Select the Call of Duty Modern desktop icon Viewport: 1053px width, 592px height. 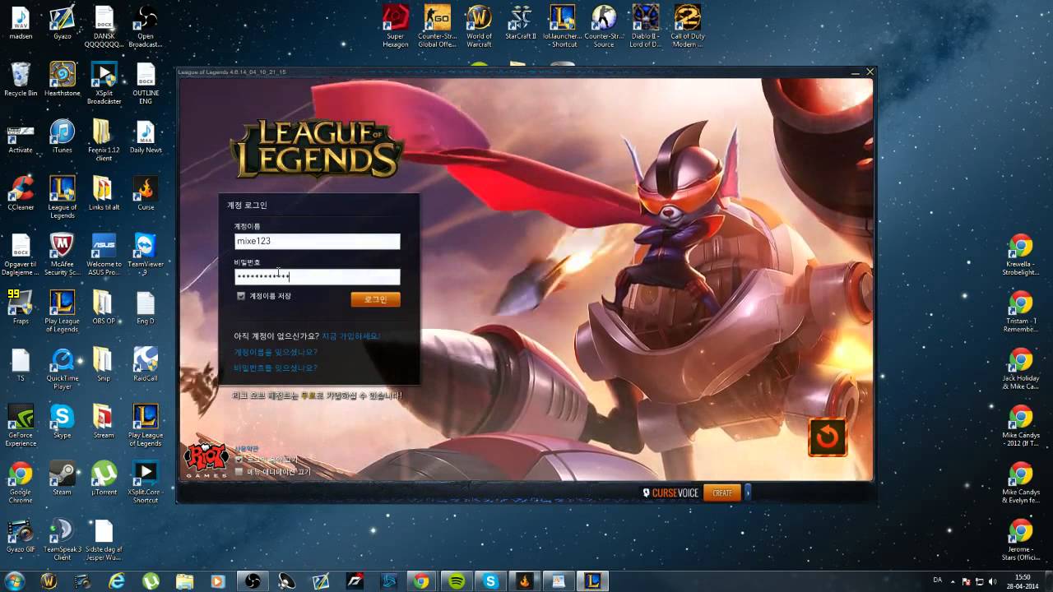(687, 26)
